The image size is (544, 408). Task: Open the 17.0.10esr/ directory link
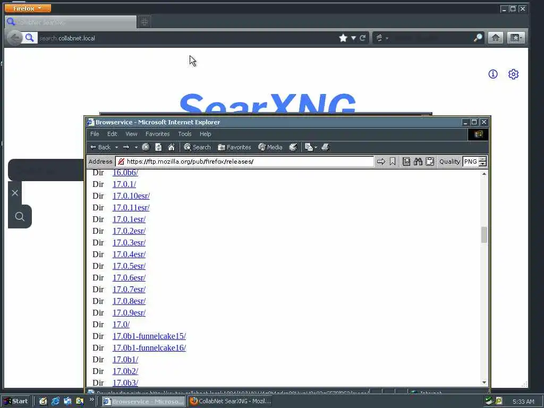[131, 196]
